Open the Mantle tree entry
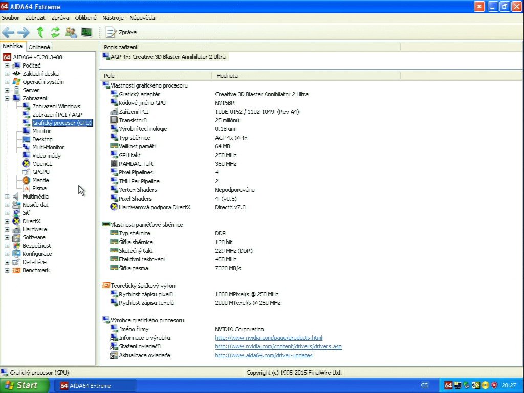 tap(40, 180)
